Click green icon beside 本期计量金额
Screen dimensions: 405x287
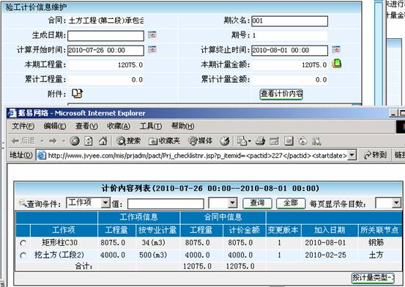coord(337,63)
